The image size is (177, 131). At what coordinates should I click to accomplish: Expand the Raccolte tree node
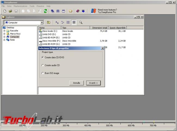point(4,31)
